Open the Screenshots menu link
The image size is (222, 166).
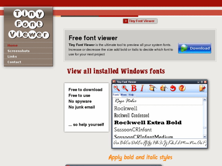click(19, 51)
